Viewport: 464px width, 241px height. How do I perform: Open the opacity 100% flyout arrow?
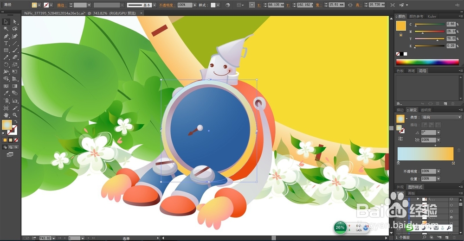click(x=194, y=5)
